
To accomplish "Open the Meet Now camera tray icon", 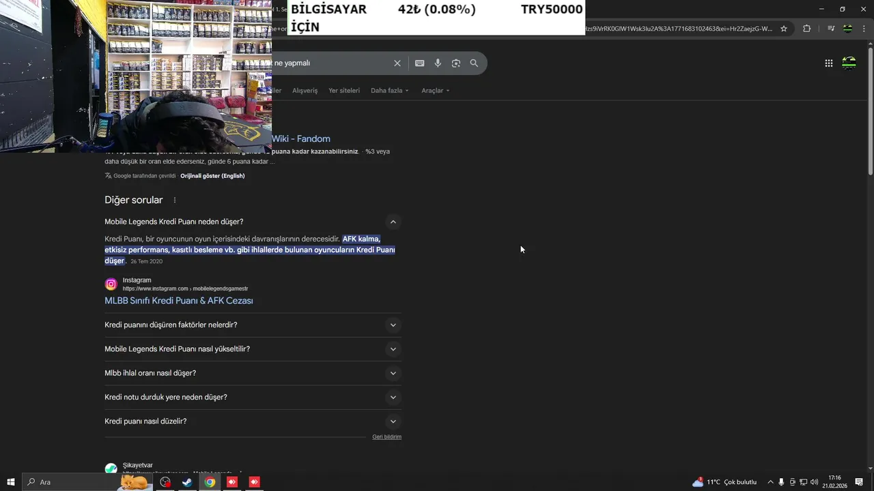I will point(792,482).
